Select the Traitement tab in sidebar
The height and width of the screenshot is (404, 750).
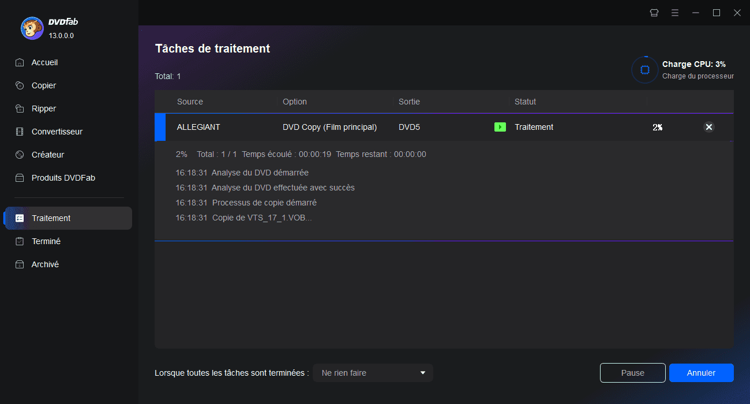pyautogui.click(x=69, y=218)
